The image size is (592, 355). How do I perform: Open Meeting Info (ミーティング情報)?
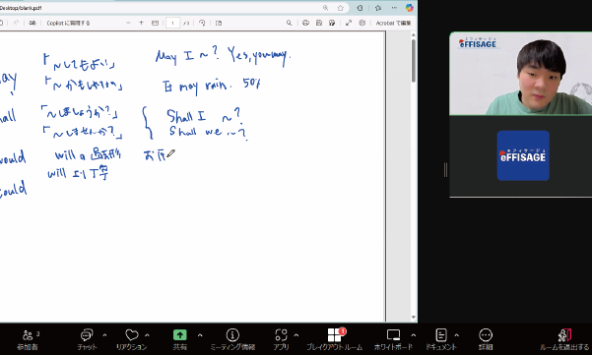pyautogui.click(x=232, y=339)
